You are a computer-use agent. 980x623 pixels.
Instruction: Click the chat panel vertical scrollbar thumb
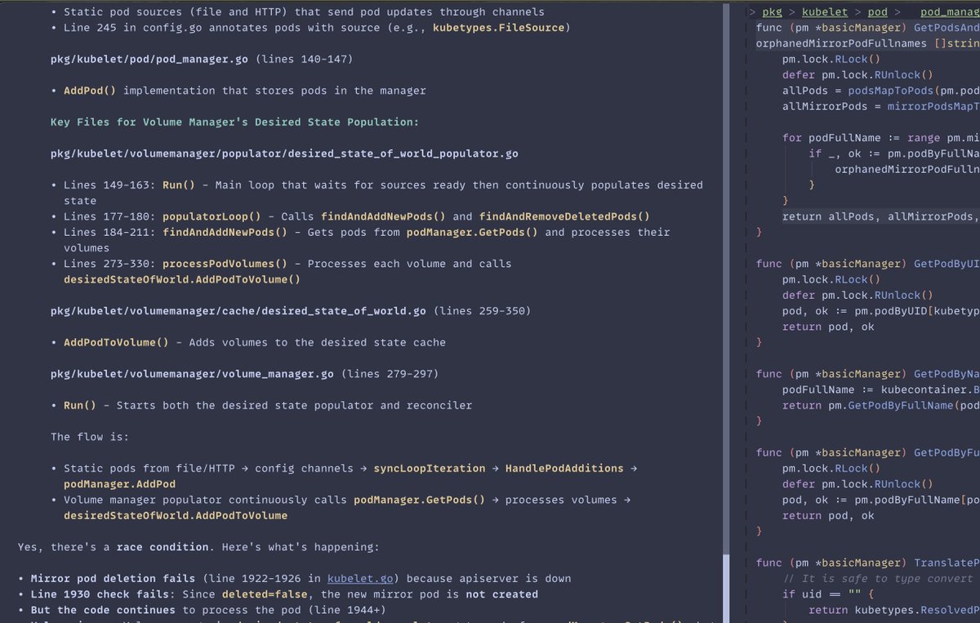pos(727,589)
